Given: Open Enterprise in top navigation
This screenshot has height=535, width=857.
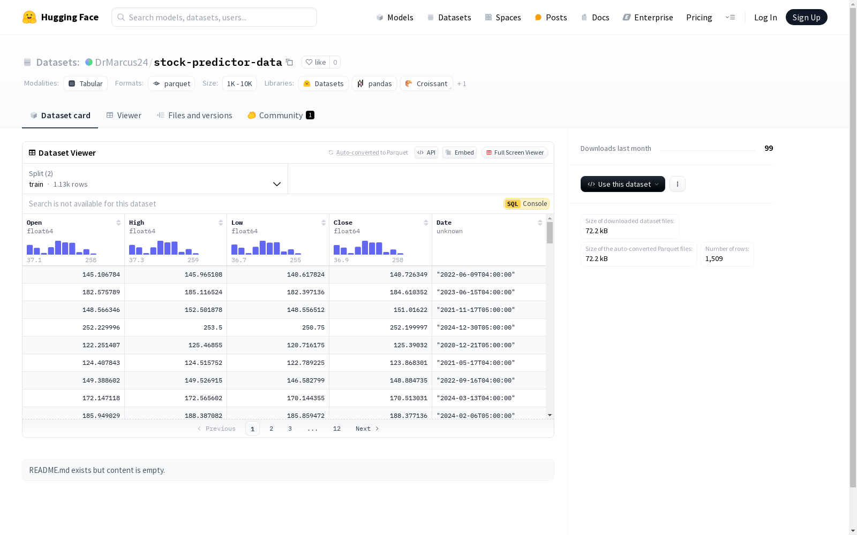Looking at the screenshot, I should click(648, 17).
